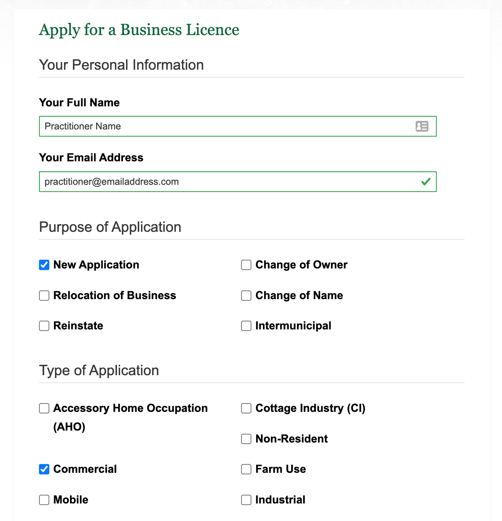Check the Change of Owner option
The height and width of the screenshot is (521, 502).
point(246,265)
